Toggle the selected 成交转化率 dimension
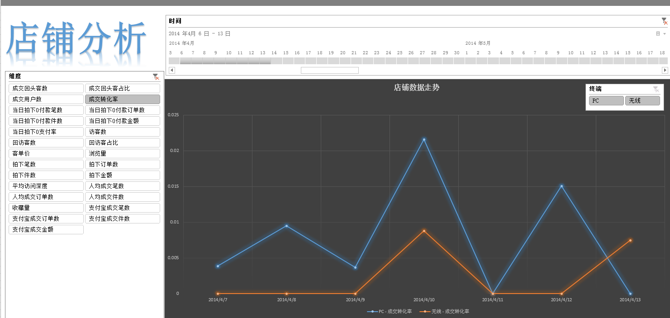Image resolution: width=670 pixels, height=318 pixels. point(123,100)
